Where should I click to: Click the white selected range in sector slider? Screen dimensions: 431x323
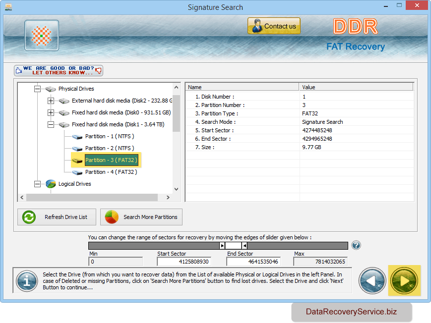(x=234, y=246)
